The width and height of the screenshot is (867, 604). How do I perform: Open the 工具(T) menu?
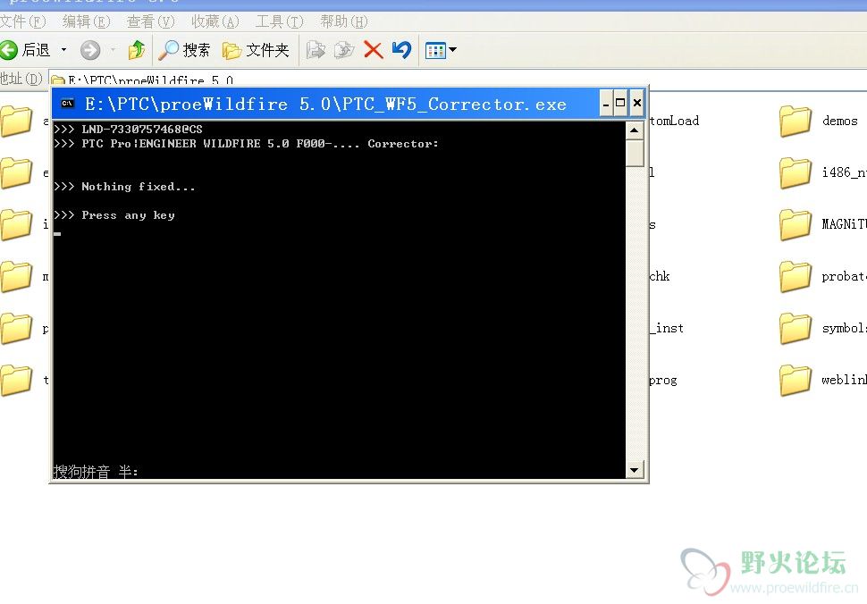280,21
